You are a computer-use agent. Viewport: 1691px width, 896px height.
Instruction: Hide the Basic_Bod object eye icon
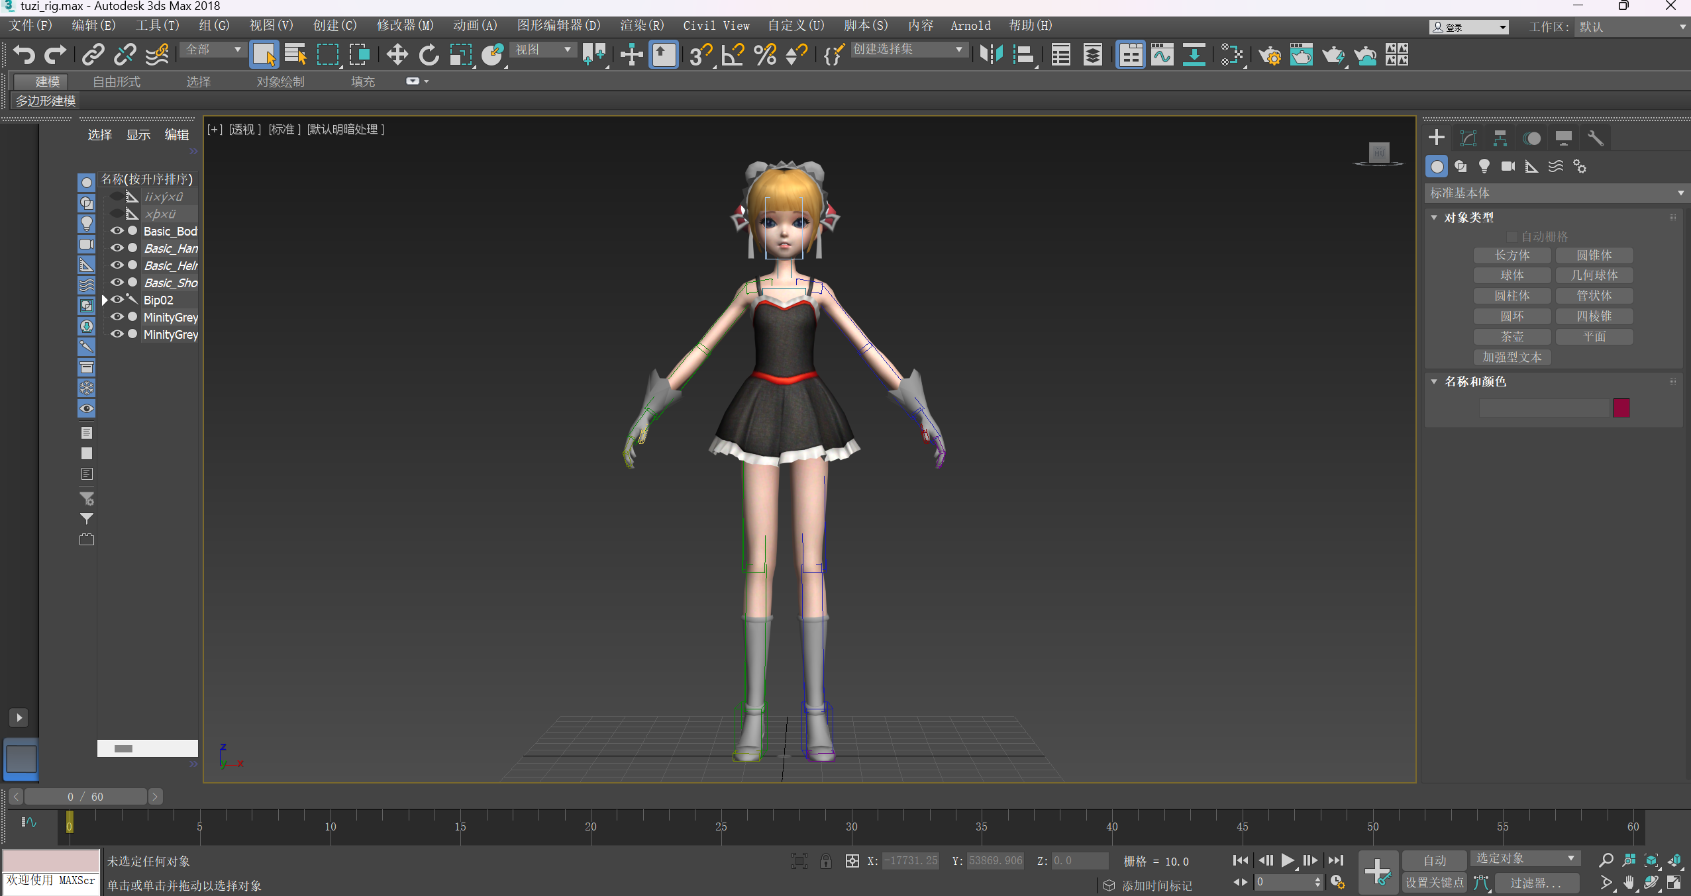(117, 231)
